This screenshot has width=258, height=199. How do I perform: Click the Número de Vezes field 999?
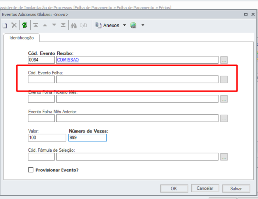click(88, 138)
